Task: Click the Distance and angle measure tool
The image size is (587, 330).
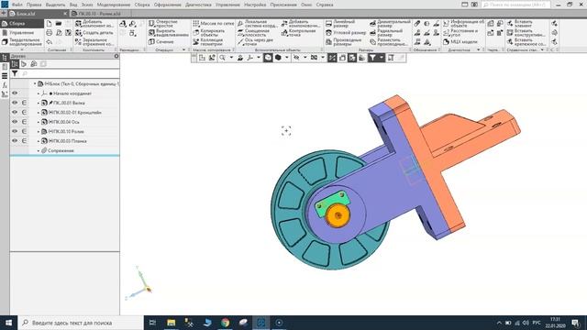Action: point(460,33)
